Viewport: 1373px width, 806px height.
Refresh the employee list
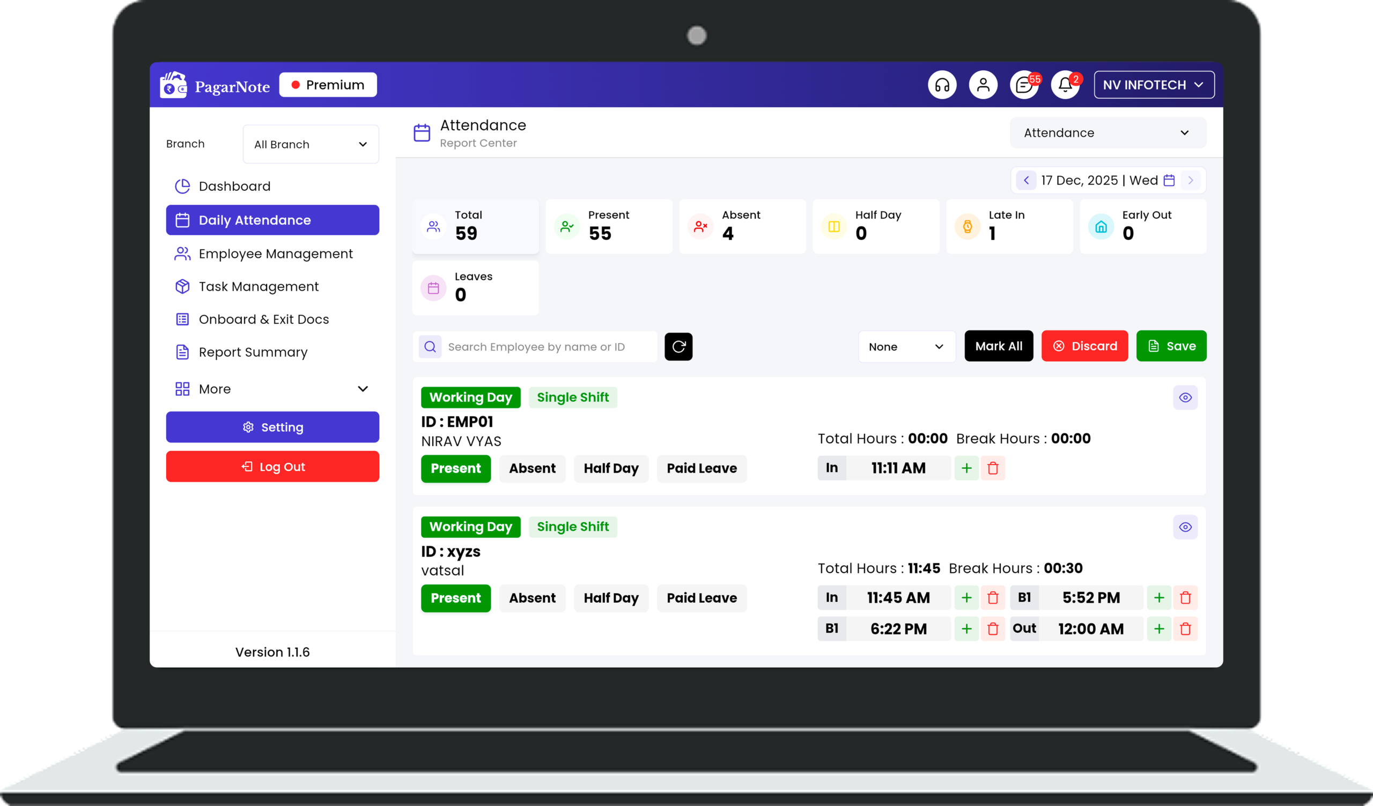pos(678,346)
